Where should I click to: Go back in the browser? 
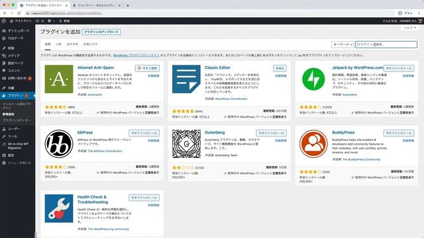pos(5,13)
